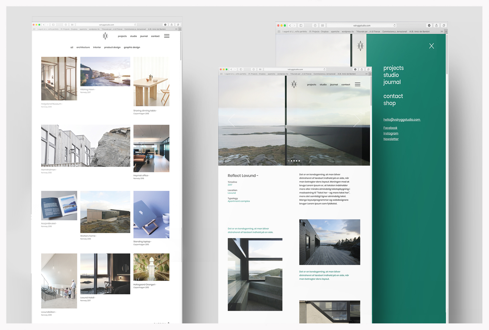Open hamburger menu in Reflect Lovund window
Image resolution: width=489 pixels, height=330 pixels.
point(357,84)
